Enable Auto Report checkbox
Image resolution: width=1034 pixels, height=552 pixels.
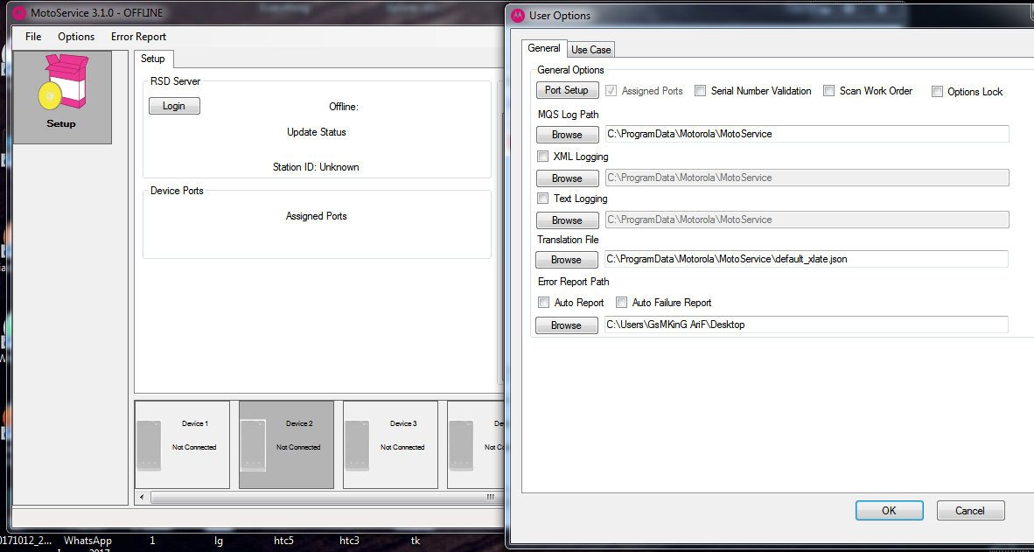(x=544, y=303)
